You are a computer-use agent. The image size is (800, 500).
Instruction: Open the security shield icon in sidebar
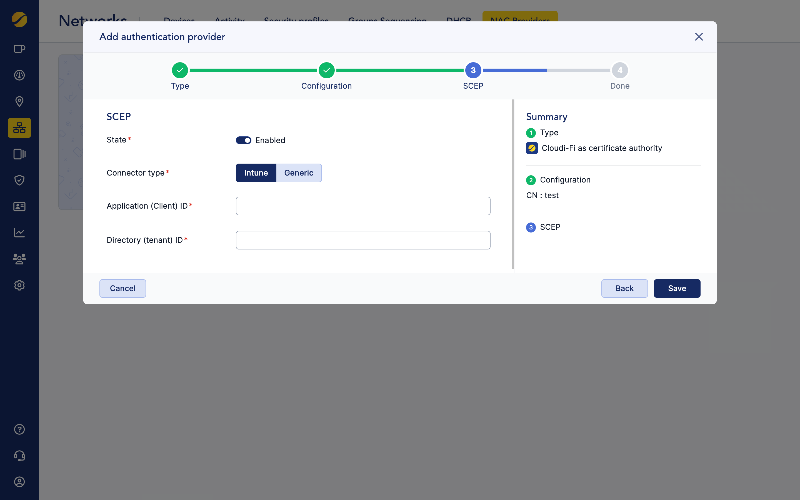pyautogui.click(x=19, y=180)
